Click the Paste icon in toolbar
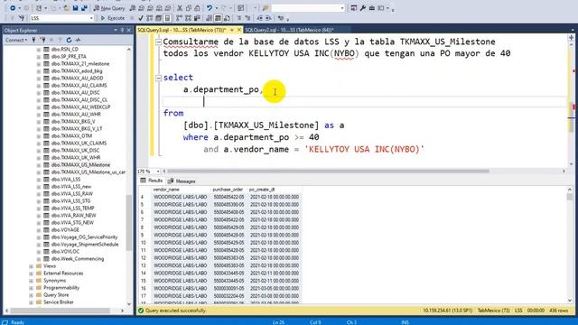Viewport: 578px width, 325px height. [197, 8]
